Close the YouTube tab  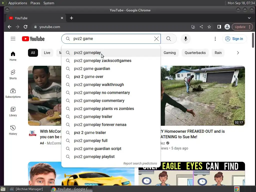(x=62, y=18)
